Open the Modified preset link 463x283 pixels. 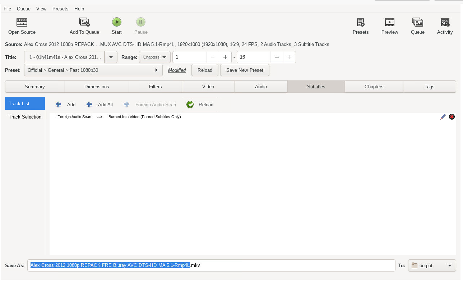tap(177, 70)
